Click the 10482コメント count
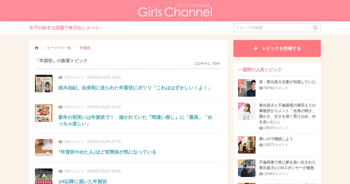This screenshot has width=350, height=184. point(276,174)
